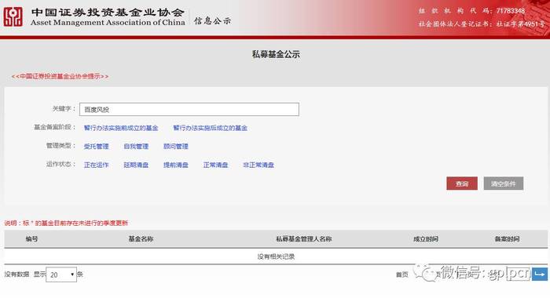Open the 20 rows per page dropdown

(61, 274)
